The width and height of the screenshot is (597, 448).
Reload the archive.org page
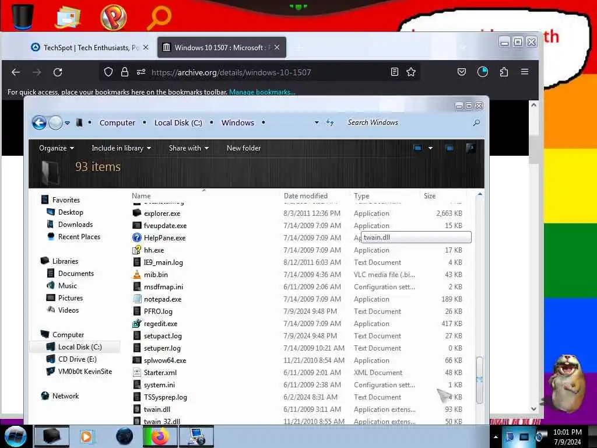58,72
